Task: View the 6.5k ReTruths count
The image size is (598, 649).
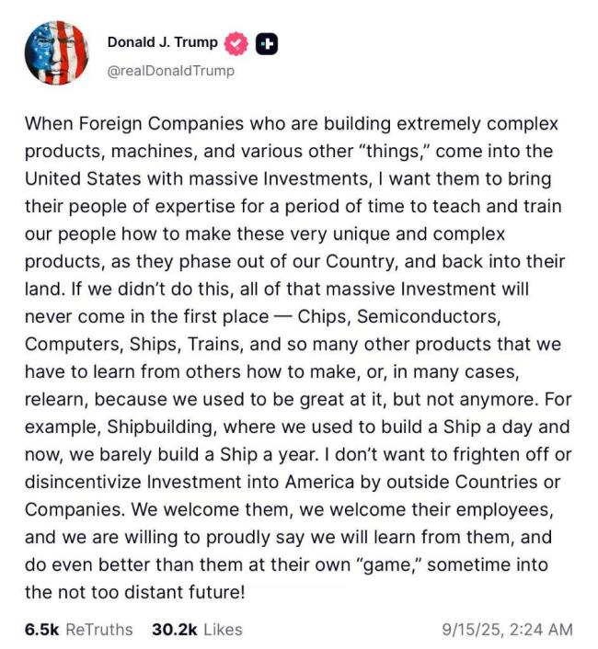Action: pyautogui.click(x=42, y=630)
